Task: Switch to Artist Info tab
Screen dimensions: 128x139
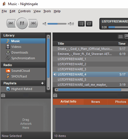Action: tap(68, 102)
